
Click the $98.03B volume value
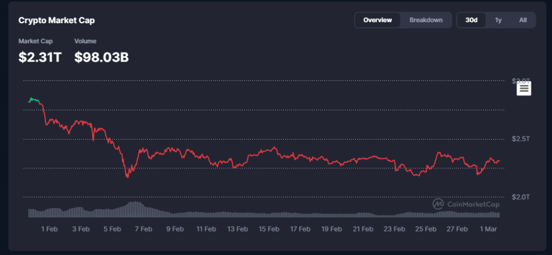101,57
